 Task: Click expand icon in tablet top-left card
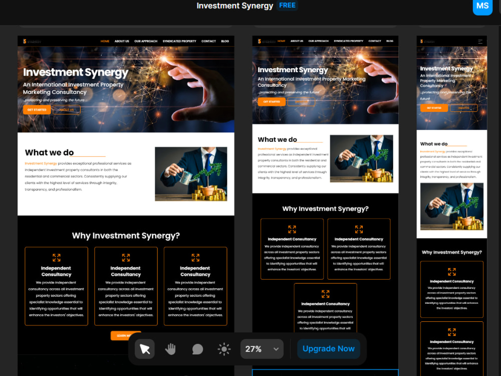[x=292, y=229]
